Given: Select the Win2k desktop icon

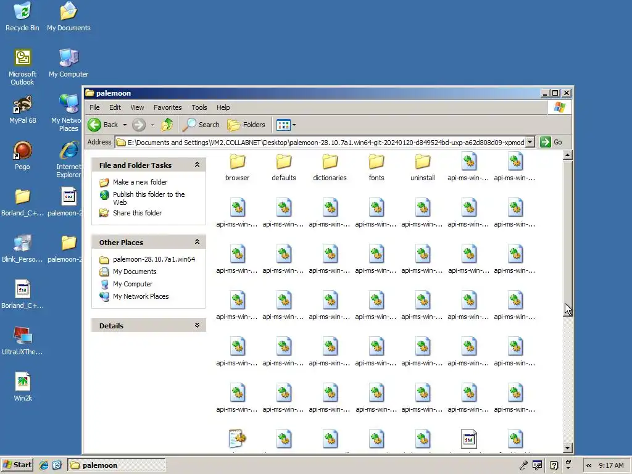Looking at the screenshot, I should (x=23, y=387).
